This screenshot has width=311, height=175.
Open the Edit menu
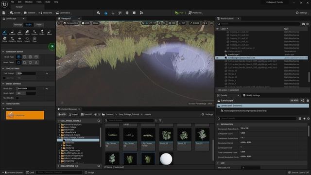point(19,2)
